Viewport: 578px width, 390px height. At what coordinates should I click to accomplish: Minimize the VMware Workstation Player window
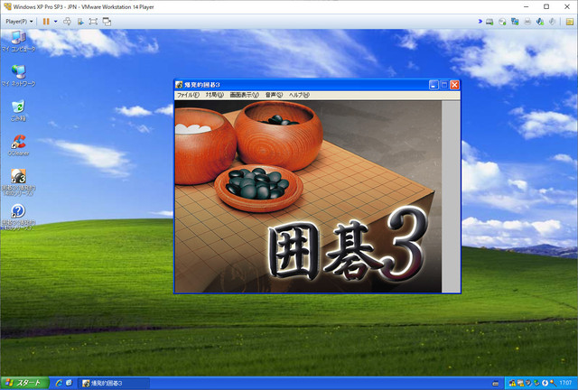point(527,6)
